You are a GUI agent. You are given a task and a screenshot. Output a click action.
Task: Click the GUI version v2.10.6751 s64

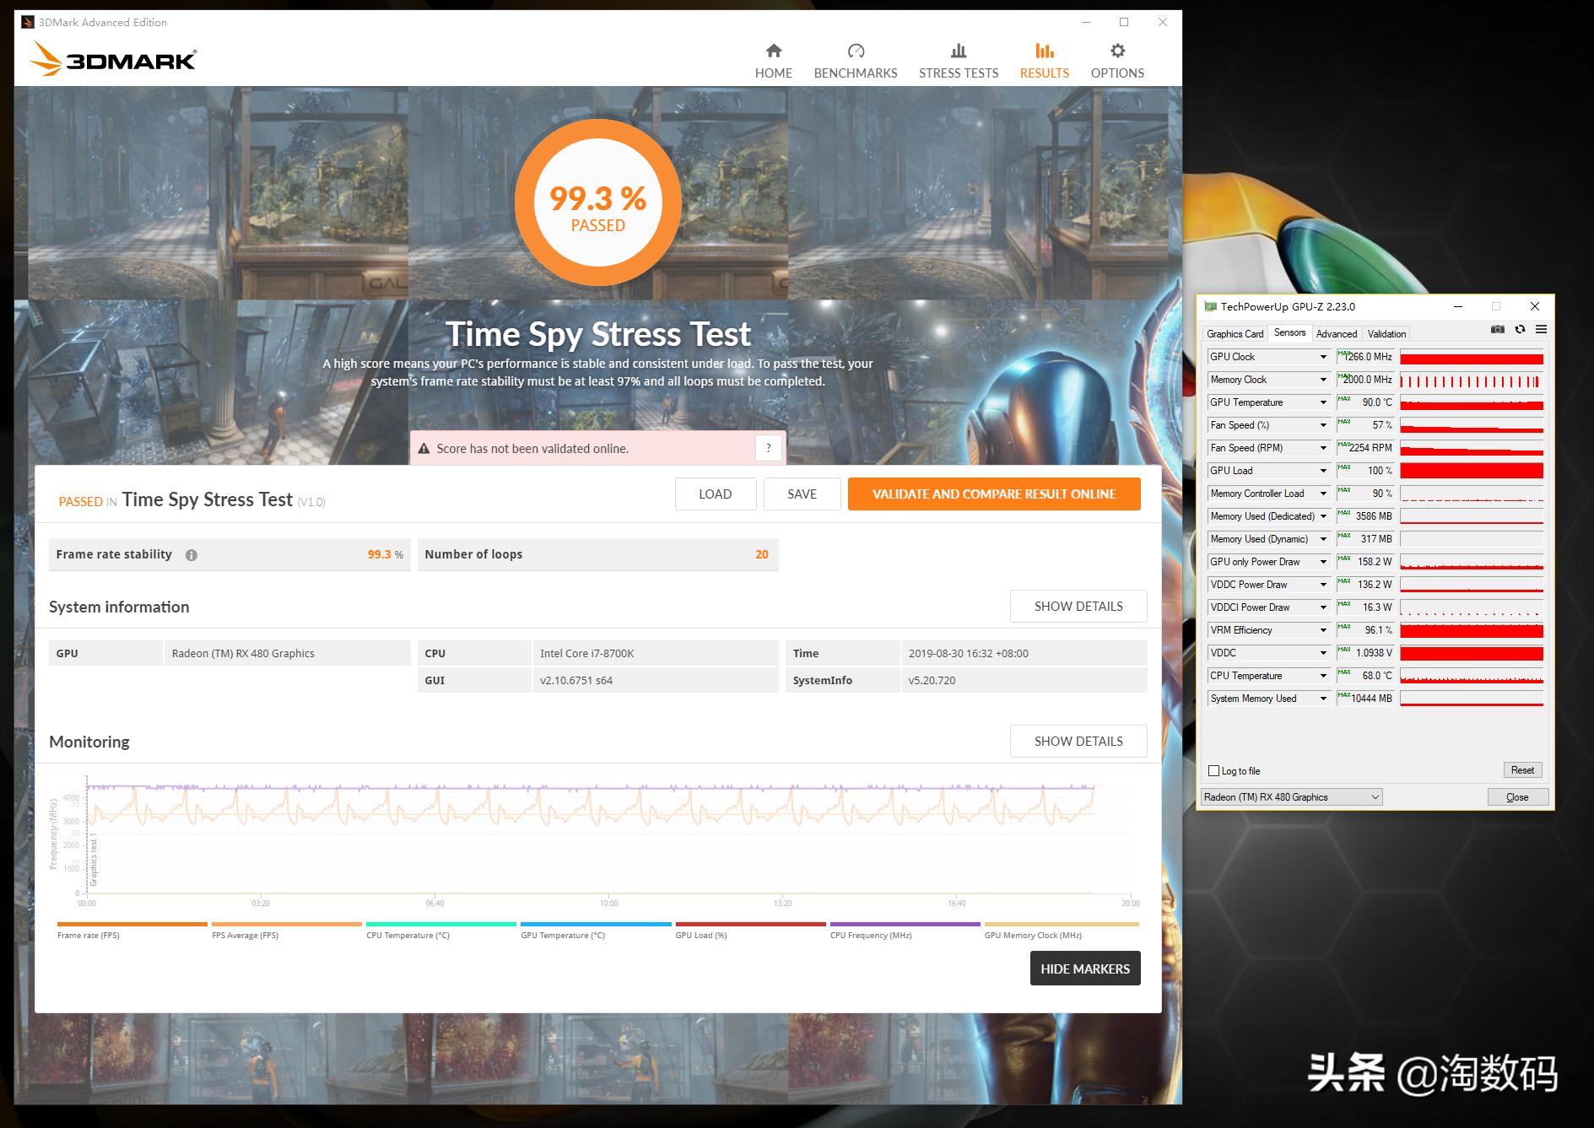(656, 680)
